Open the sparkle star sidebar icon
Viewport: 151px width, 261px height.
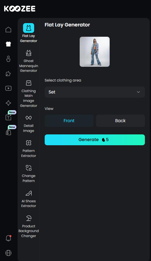coord(8,103)
